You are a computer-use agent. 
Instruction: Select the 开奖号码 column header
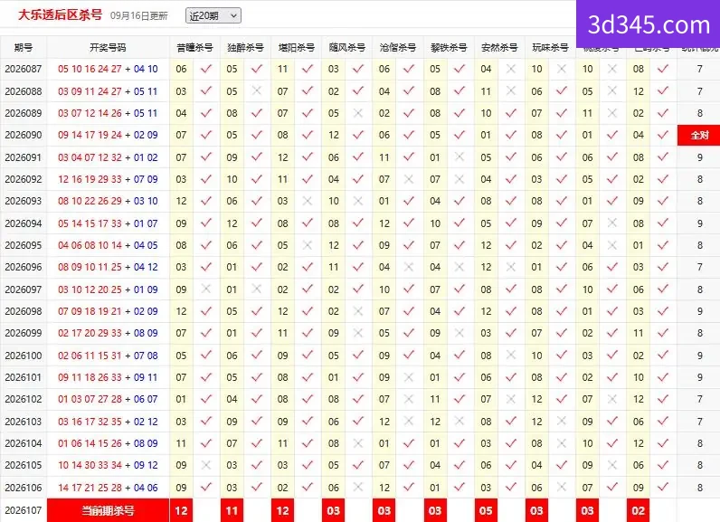coord(108,47)
